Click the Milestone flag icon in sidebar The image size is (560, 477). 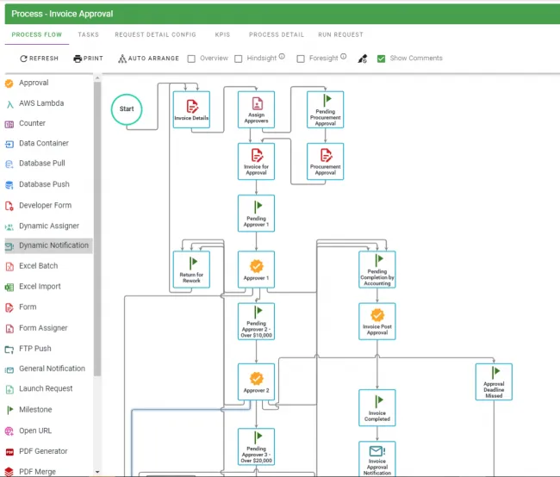9,410
